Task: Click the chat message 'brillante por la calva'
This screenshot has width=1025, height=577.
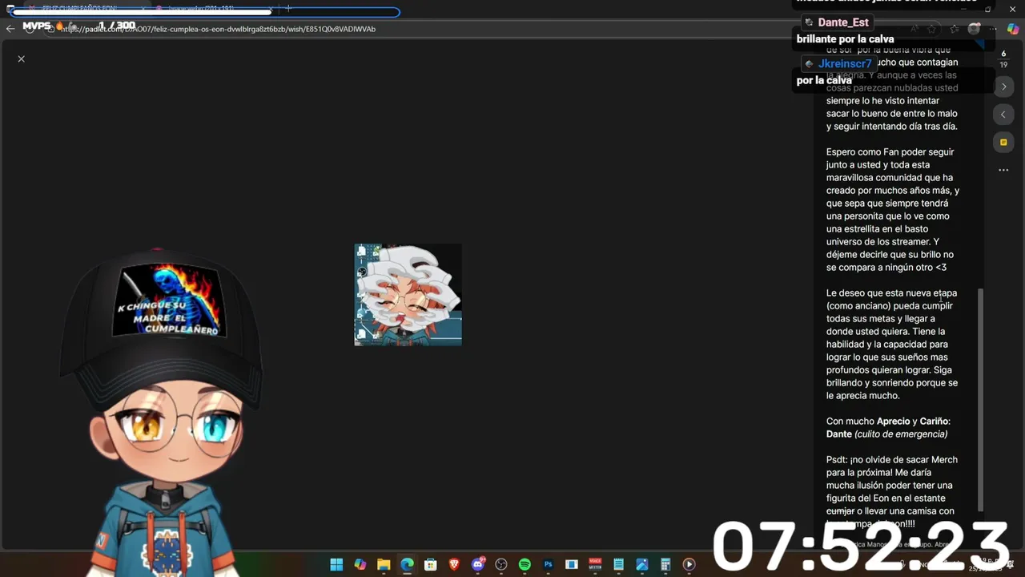Action: coord(845,39)
